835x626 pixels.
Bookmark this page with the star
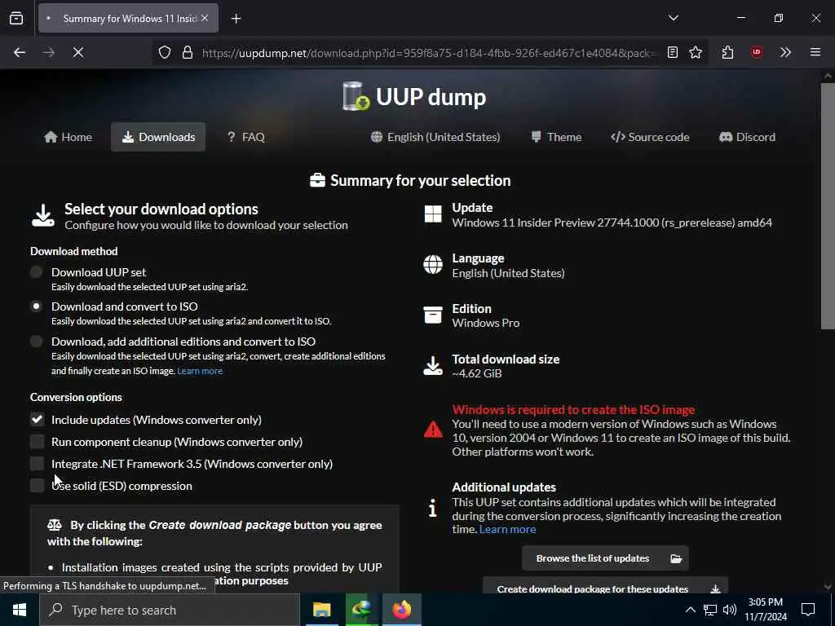696,52
